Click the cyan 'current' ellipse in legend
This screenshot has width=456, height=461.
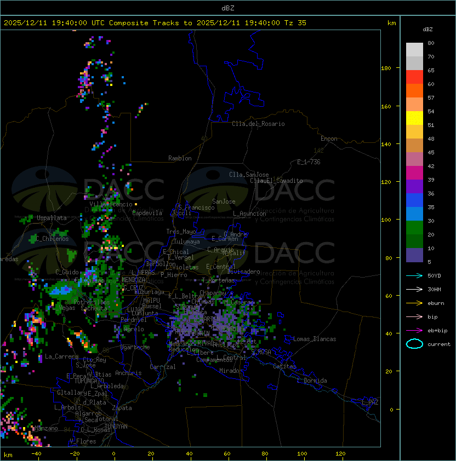[414, 344]
